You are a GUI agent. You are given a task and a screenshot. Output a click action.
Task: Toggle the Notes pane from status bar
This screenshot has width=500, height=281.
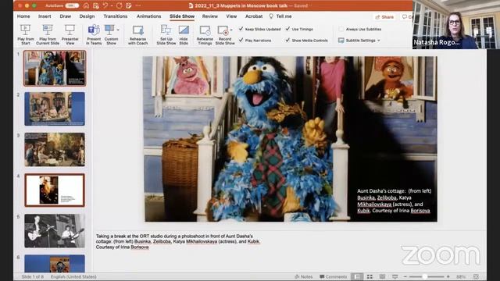coord(304,276)
